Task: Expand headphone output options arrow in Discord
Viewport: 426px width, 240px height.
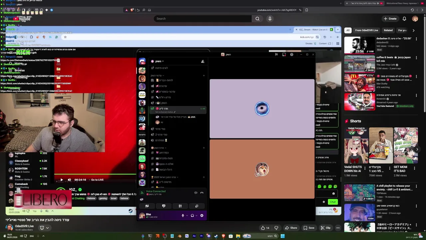Action: [x=196, y=216]
